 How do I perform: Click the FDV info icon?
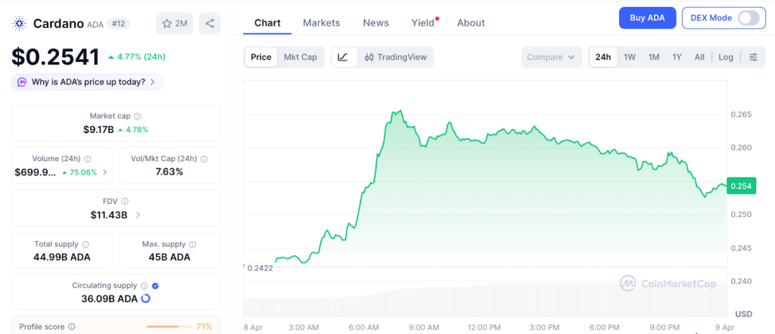click(x=125, y=202)
